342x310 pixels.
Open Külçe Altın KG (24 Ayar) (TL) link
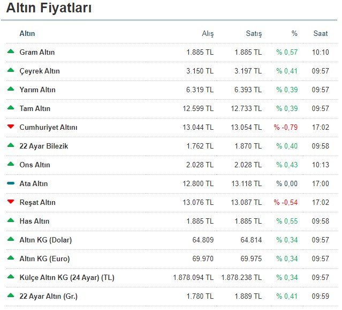click(x=67, y=277)
